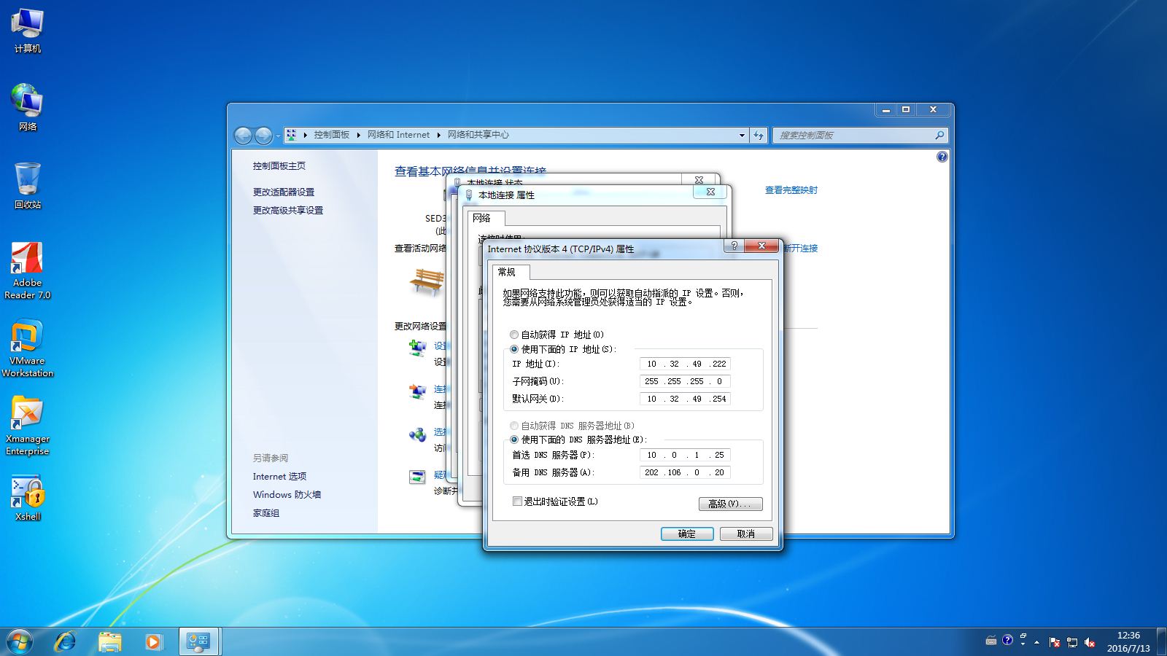Click the network bench icon in Sharing Center
The image size is (1167, 656).
427,281
